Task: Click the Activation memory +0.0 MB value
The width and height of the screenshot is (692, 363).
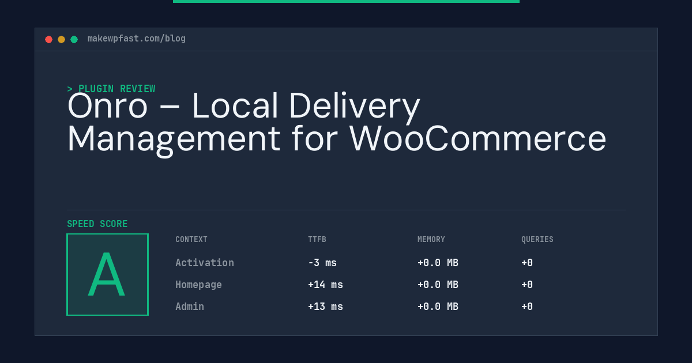Action: [438, 263]
